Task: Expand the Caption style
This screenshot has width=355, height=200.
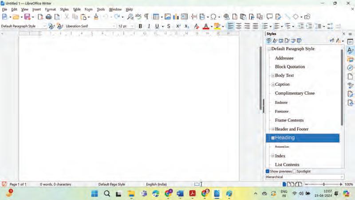Action: point(273,84)
